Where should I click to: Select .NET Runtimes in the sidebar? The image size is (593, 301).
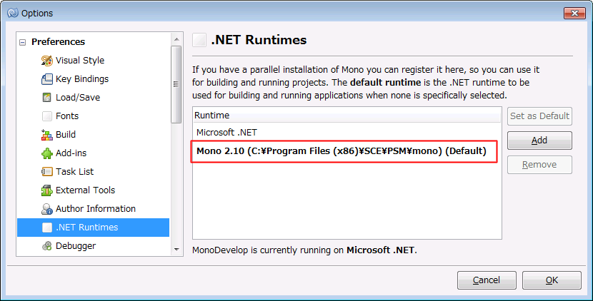(86, 228)
